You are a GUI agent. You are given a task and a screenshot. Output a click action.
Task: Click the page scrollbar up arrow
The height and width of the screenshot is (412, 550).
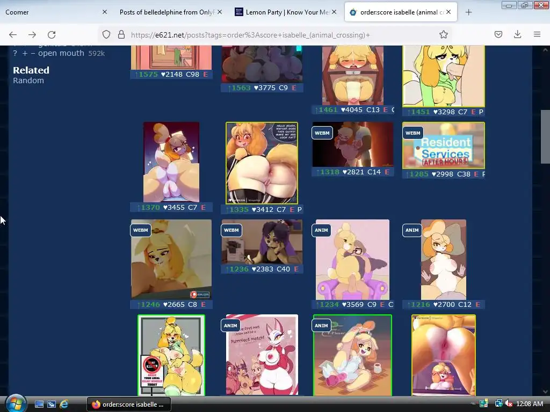(545, 50)
